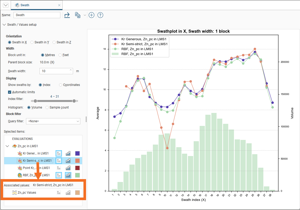The height and width of the screenshot is (210, 300).
Task: Click the add plus circle icon
Action: pos(91,15)
